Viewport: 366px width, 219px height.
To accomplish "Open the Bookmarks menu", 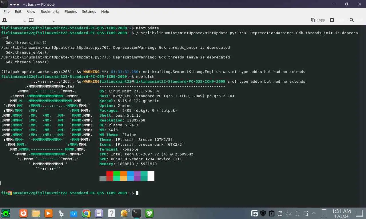I will click(50, 11).
